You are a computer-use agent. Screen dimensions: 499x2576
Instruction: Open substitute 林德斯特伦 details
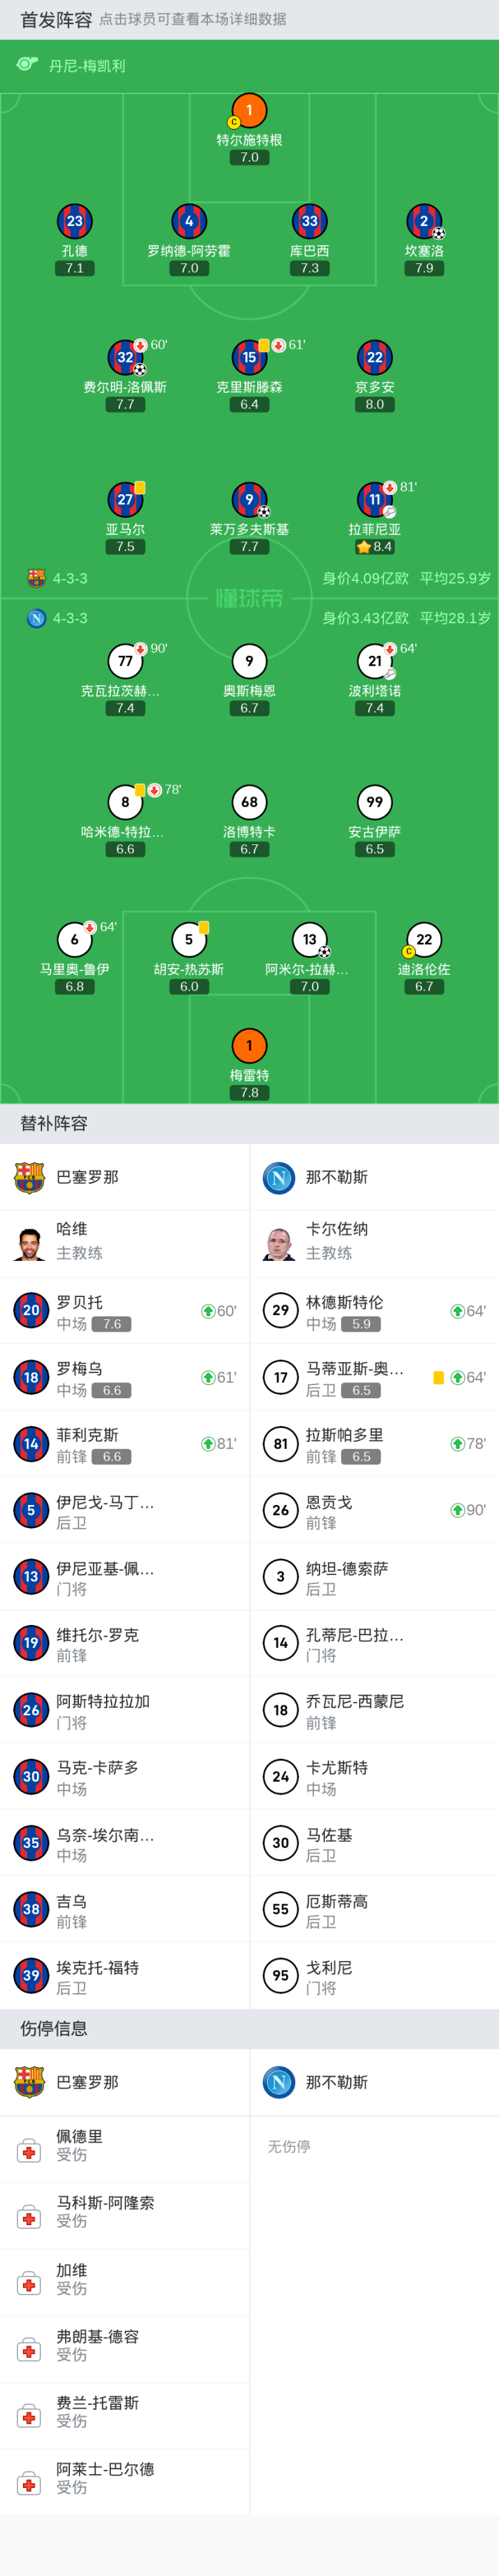(374, 1310)
